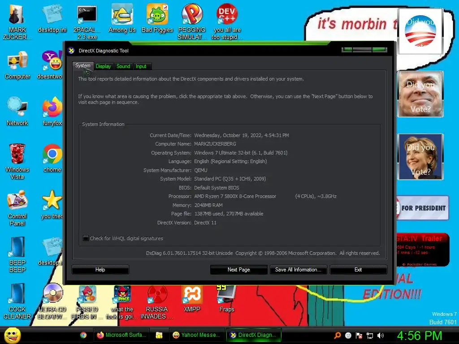Open the Control Panel desktop icon

(x=17, y=208)
